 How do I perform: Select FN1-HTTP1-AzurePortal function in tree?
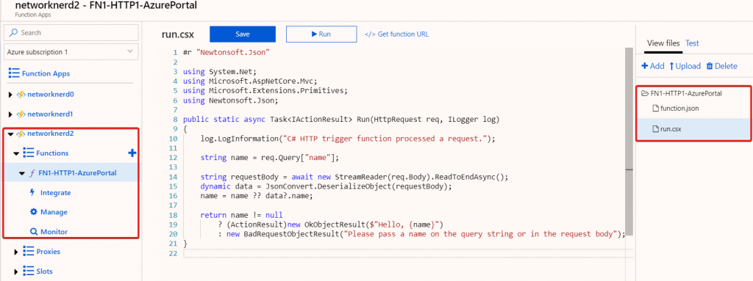[77, 173]
